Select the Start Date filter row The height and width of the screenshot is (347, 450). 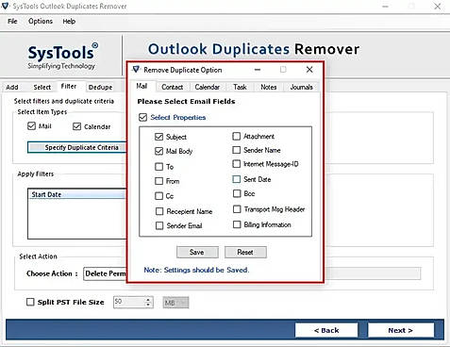[77, 194]
